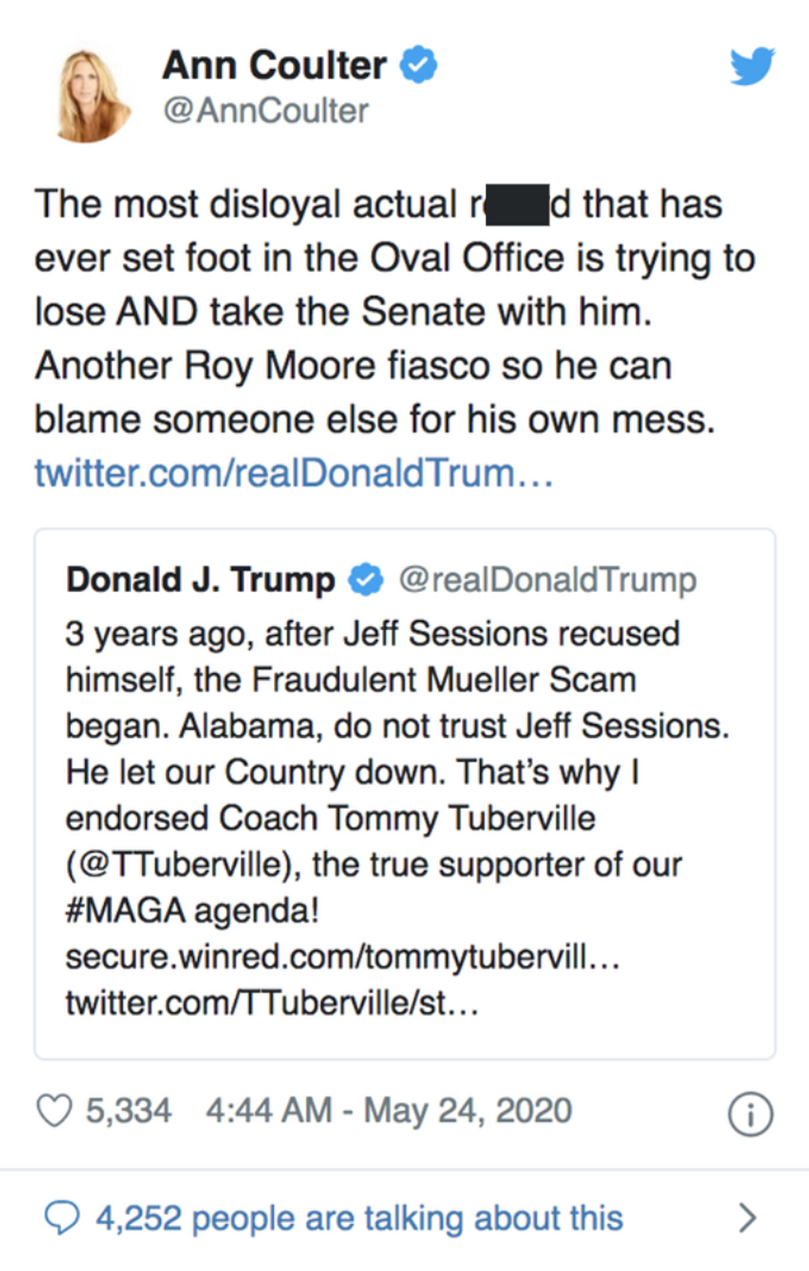Click the Twitter bird logo icon

pyautogui.click(x=751, y=66)
